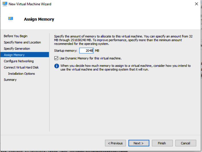This screenshot has width=202, height=152.
Task: Open Specify Name and Location step
Action: 22,42
